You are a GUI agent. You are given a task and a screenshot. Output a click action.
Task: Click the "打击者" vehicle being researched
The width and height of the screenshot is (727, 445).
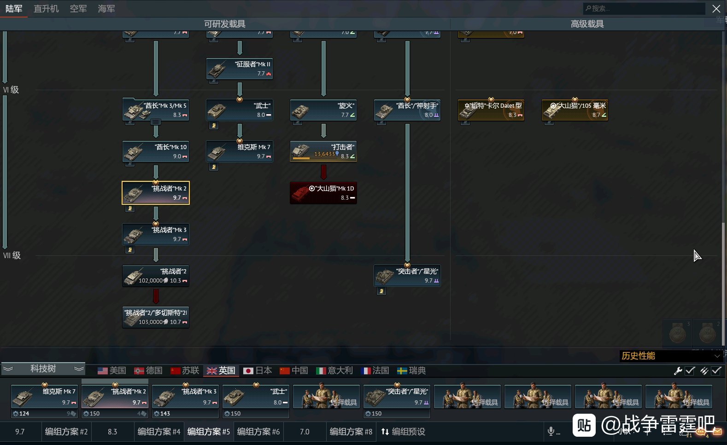point(323,151)
